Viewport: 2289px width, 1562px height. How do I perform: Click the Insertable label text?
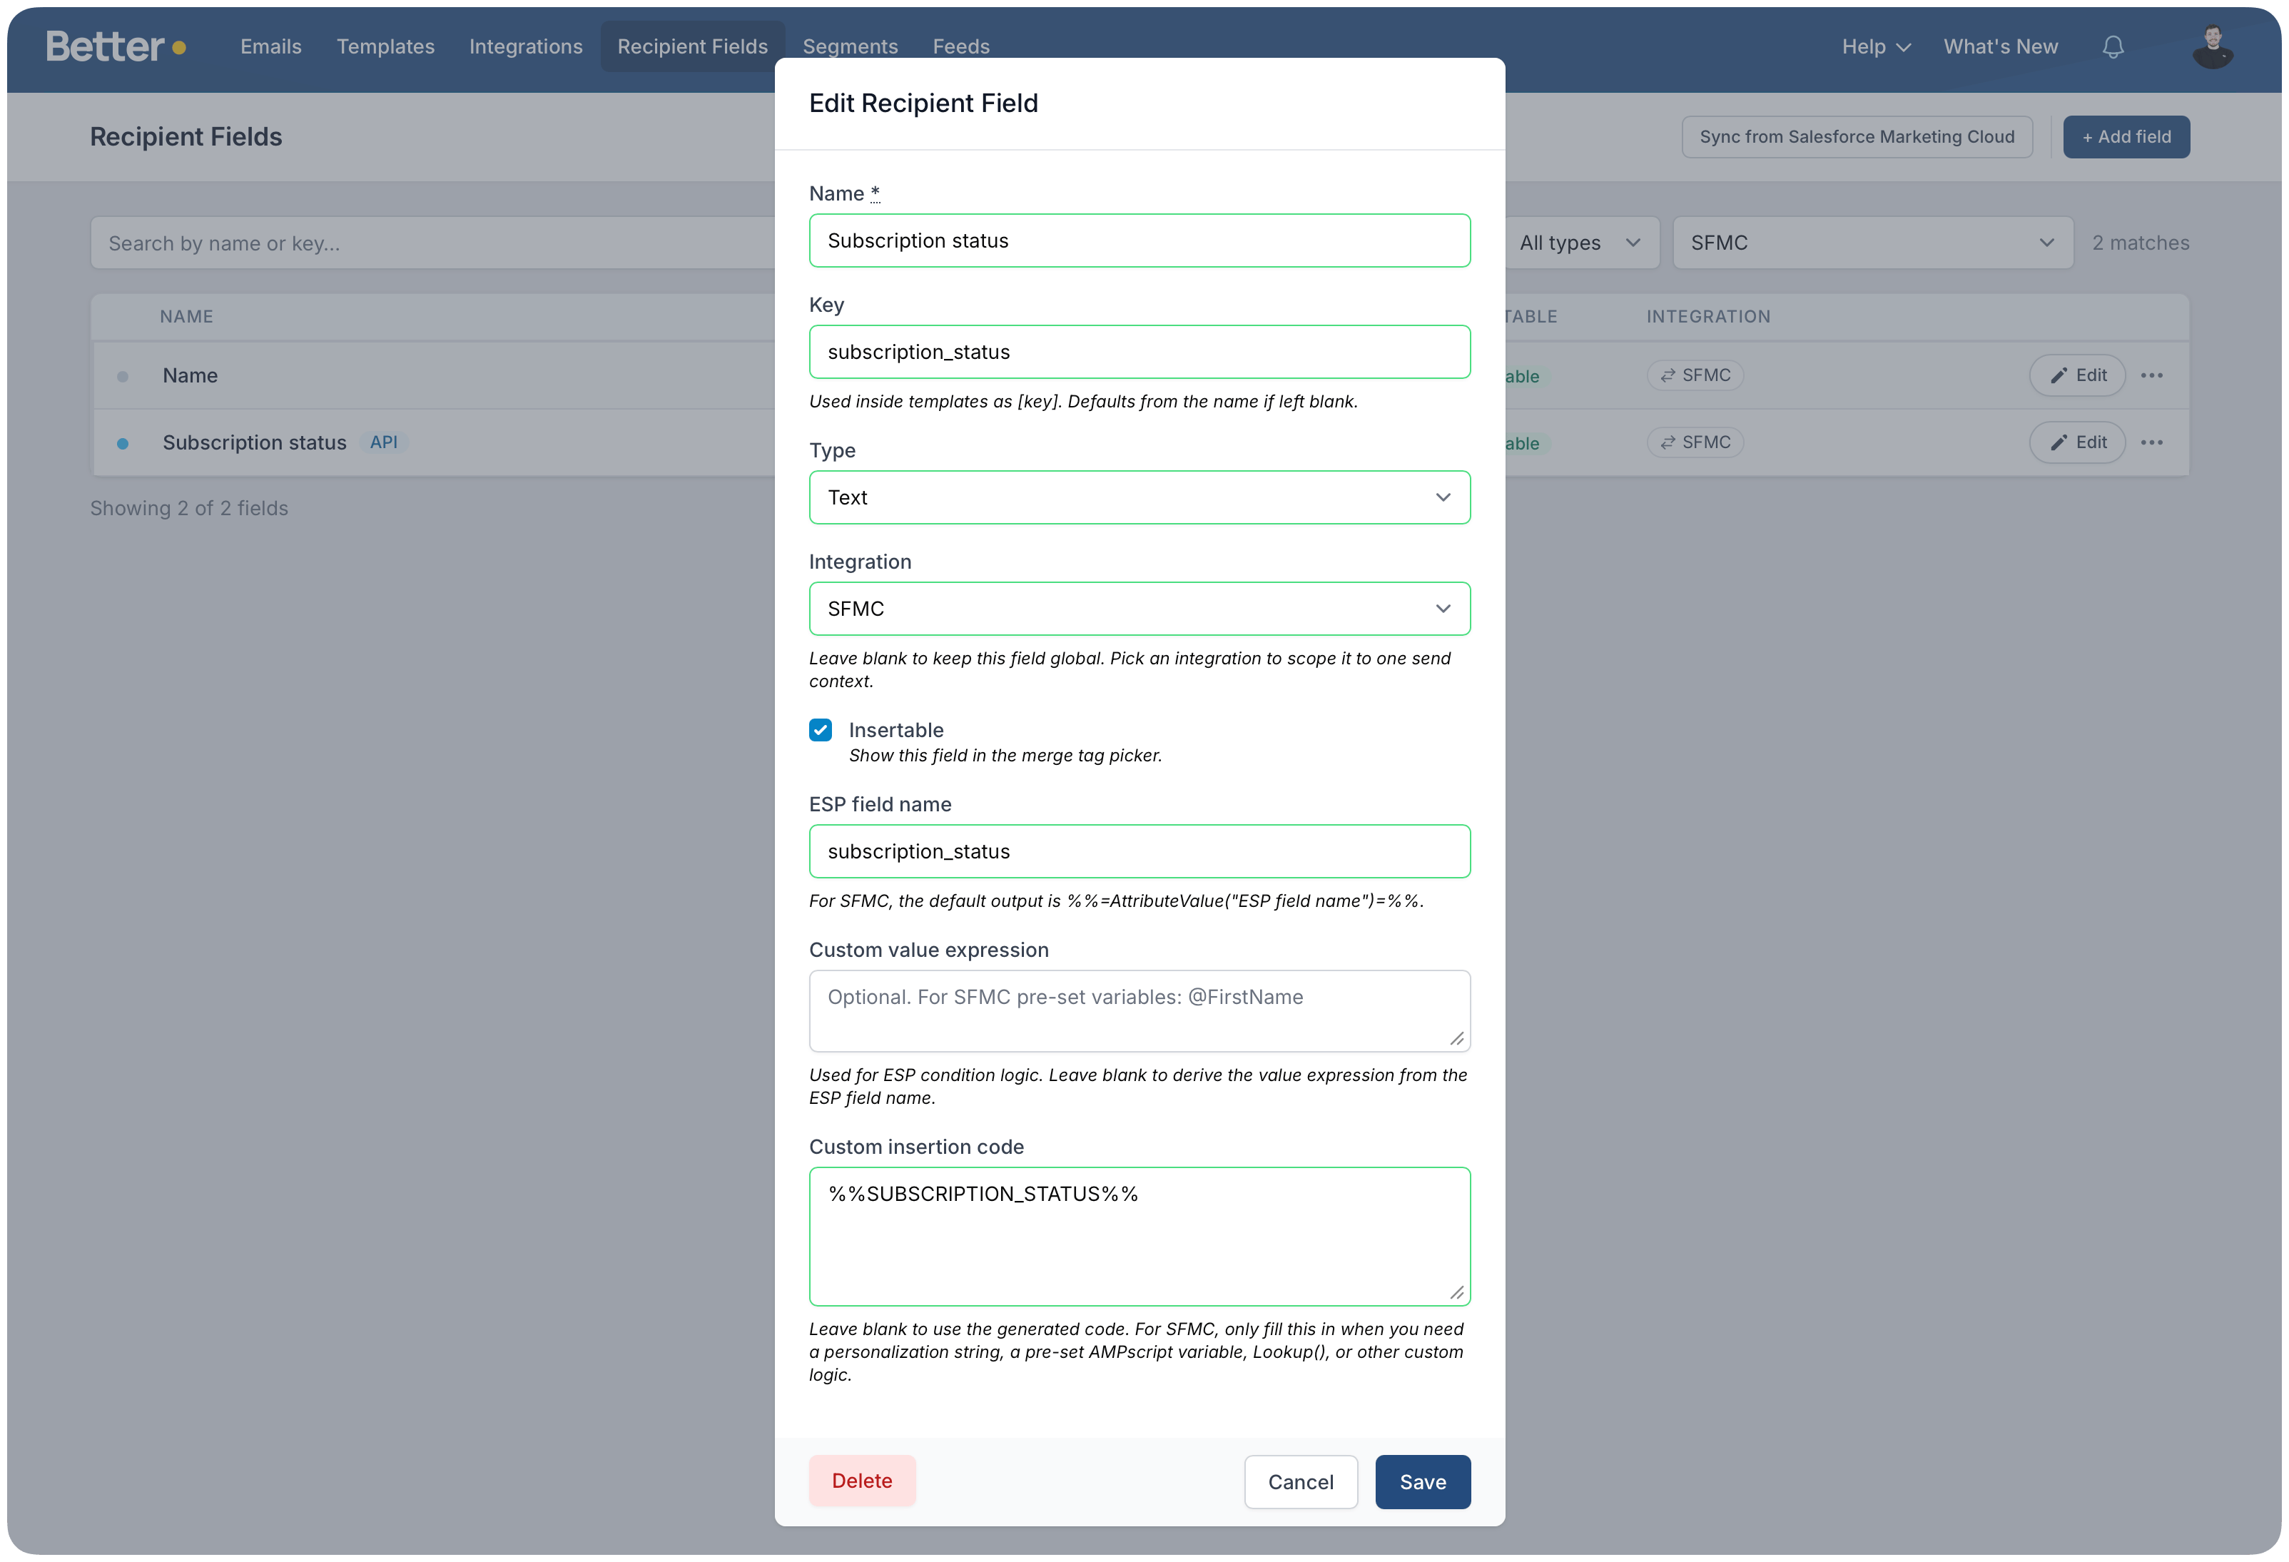tap(895, 730)
